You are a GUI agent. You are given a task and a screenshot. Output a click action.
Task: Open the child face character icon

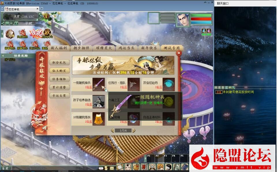128,167
